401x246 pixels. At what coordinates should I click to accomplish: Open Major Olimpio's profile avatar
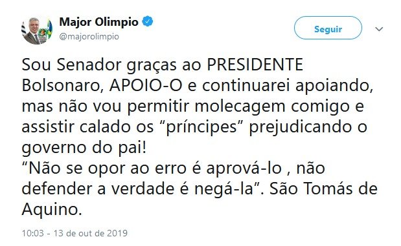coord(36,30)
